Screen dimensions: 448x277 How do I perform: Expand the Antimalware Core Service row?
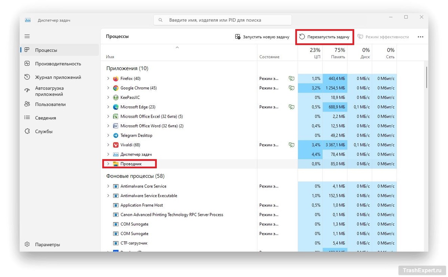coord(108,186)
